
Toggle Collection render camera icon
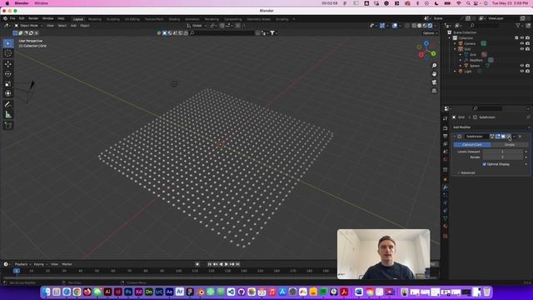point(527,37)
